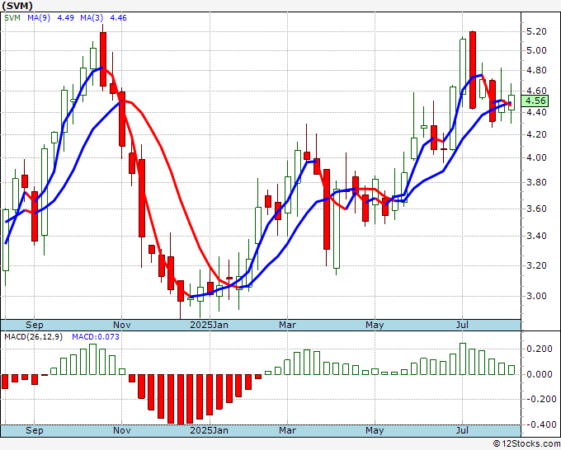The width and height of the screenshot is (561, 450).
Task: Click the 3.80 price axis label
Action: 536,182
